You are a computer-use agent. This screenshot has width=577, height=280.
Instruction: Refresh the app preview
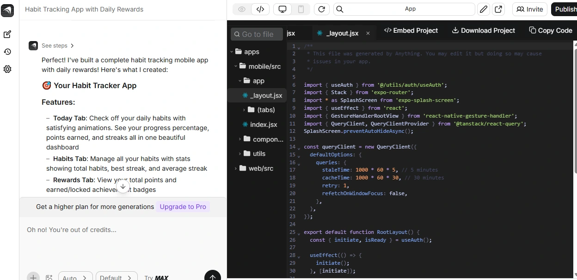[x=322, y=9]
